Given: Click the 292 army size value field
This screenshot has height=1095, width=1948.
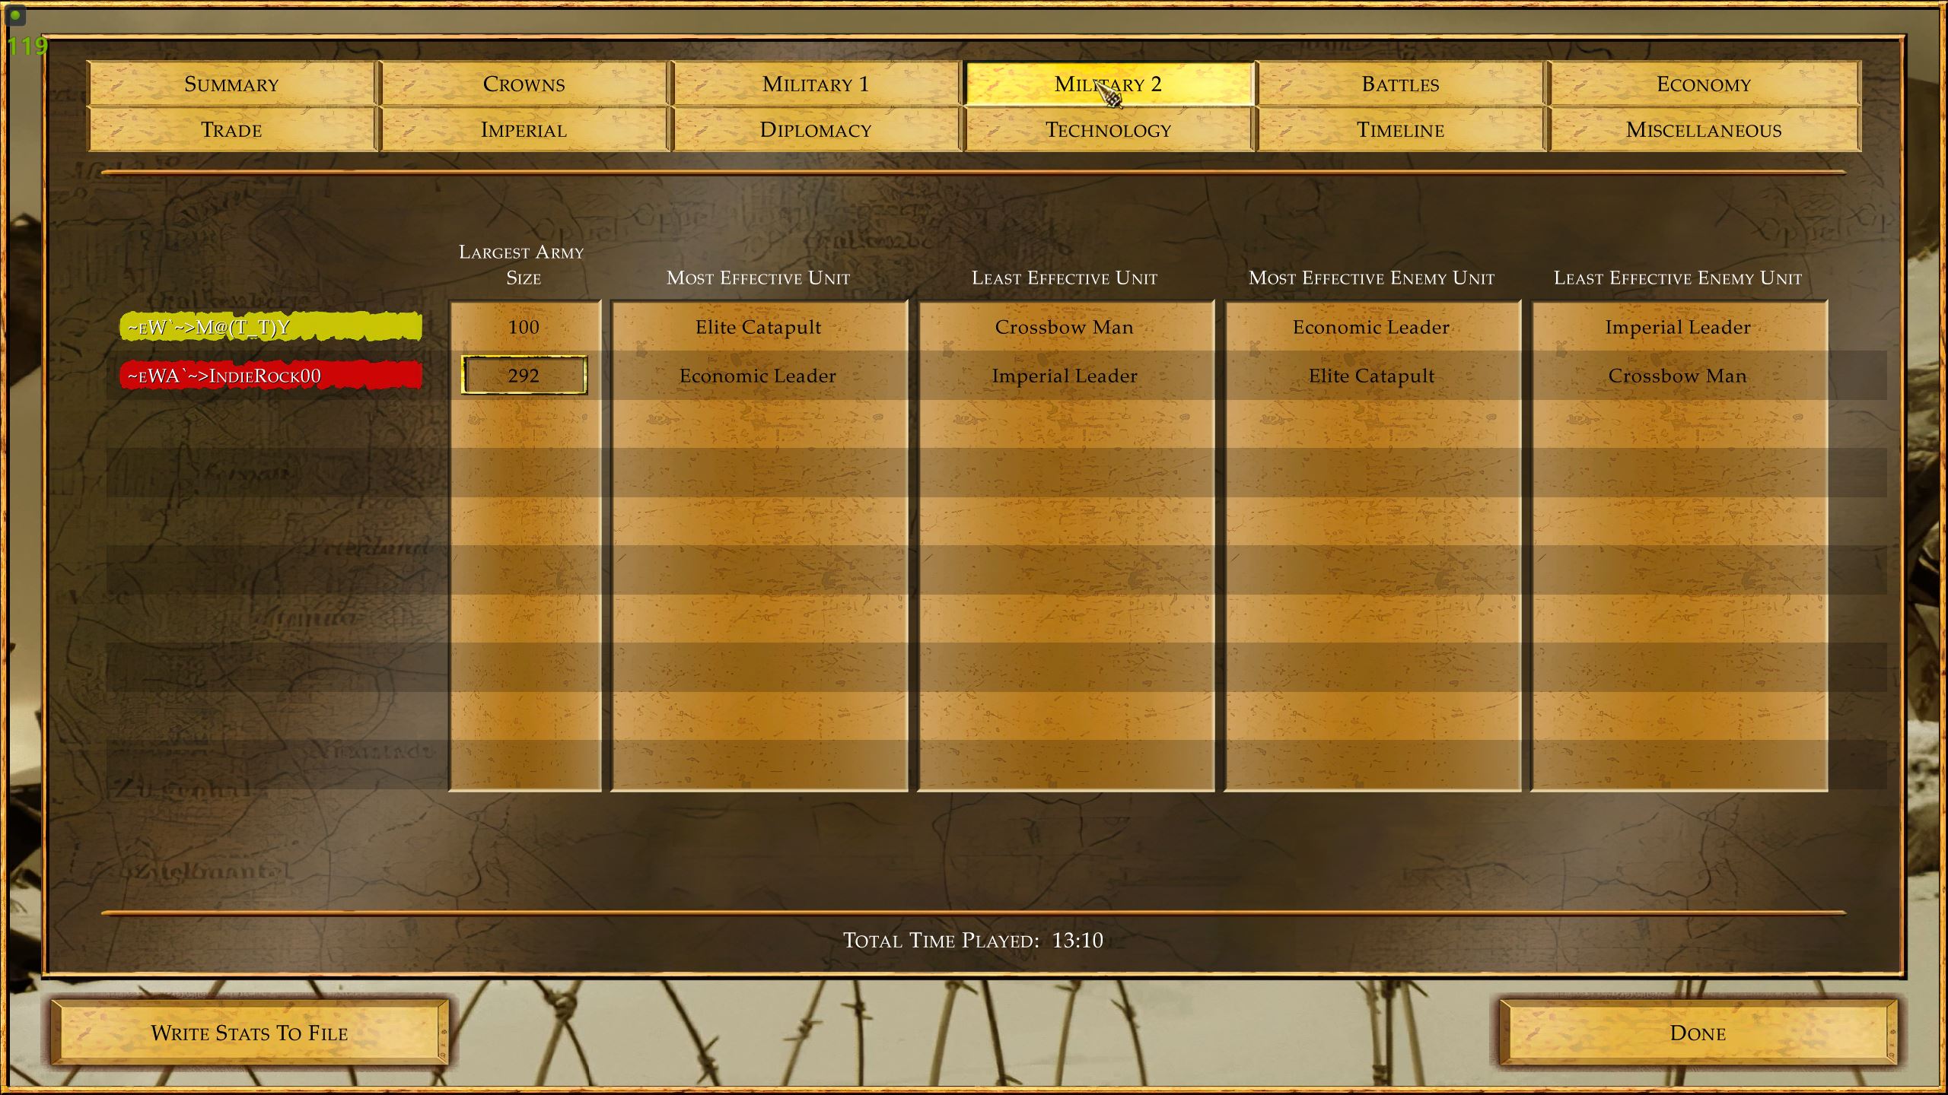Looking at the screenshot, I should (523, 374).
